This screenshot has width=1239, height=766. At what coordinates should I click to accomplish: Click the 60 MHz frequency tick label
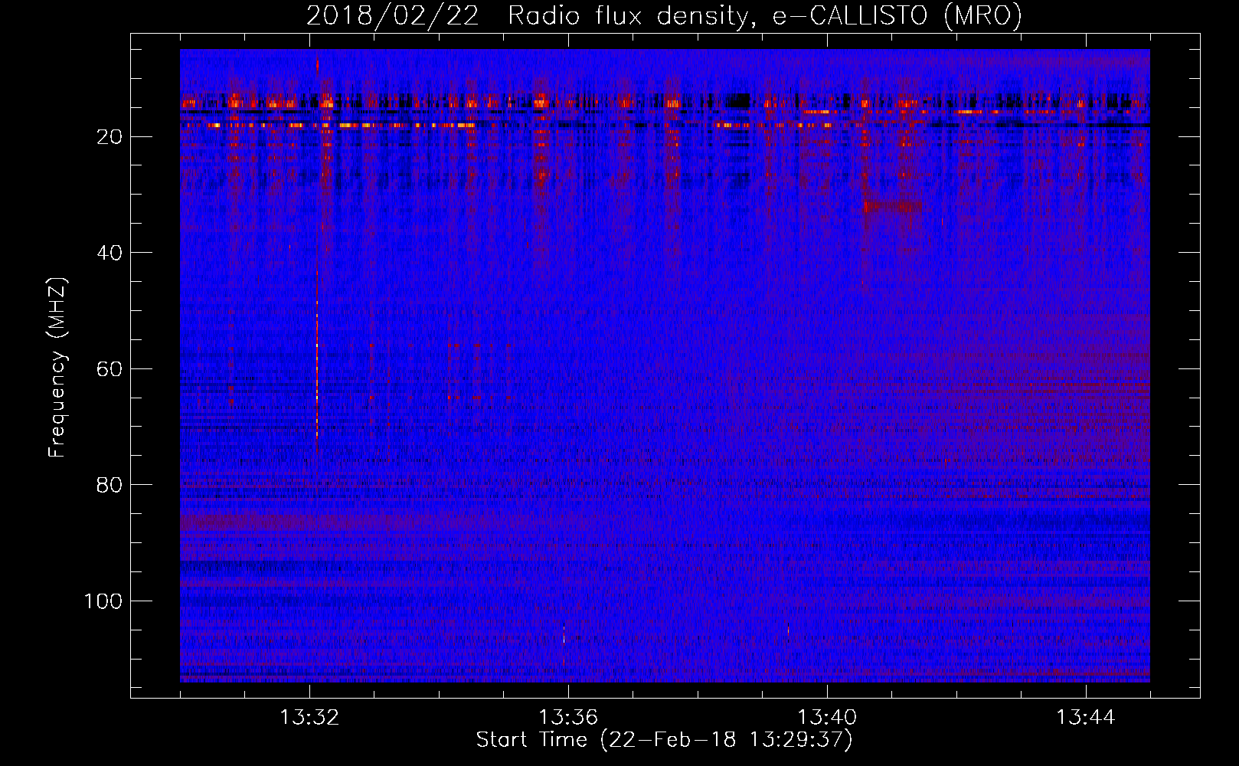[x=110, y=369]
